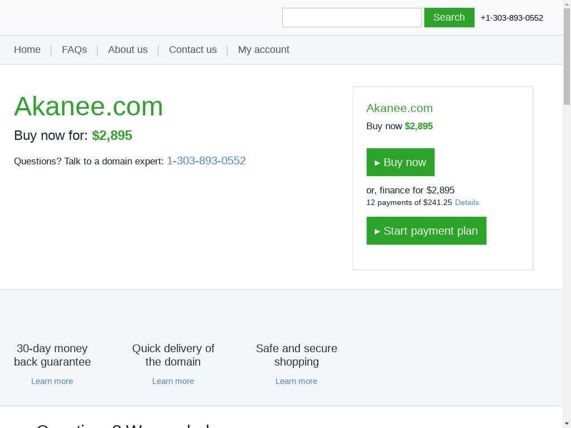This screenshot has height=428, width=571.
Task: Click the header phone number beside Search
Action: tap(511, 18)
